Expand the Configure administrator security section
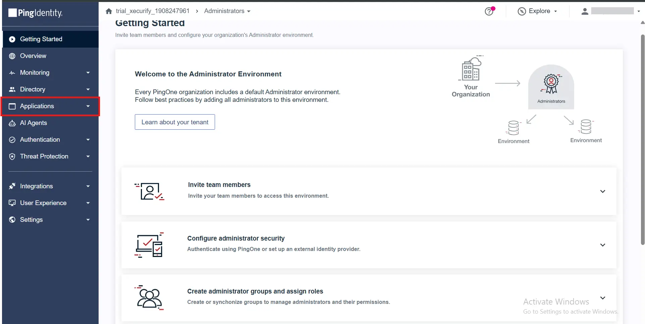Viewport: 645px width, 324px height. point(603,245)
